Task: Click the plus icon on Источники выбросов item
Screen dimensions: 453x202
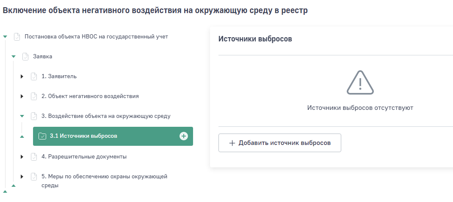Action: pos(183,136)
